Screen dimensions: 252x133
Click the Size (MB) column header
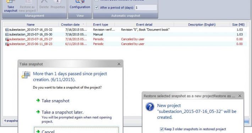point(238,24)
